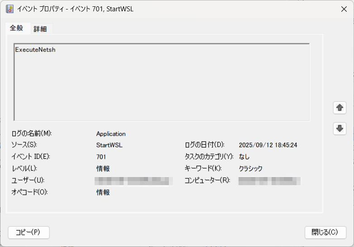Select the event ID value 701
The image size is (354, 247).
(x=101, y=157)
